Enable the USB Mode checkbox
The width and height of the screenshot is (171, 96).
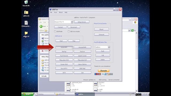pyautogui.click(x=55, y=31)
